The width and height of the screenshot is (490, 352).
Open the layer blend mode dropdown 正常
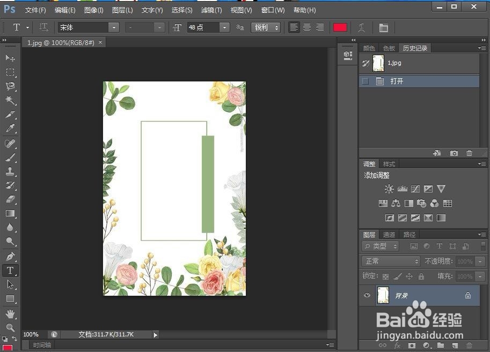(x=391, y=261)
